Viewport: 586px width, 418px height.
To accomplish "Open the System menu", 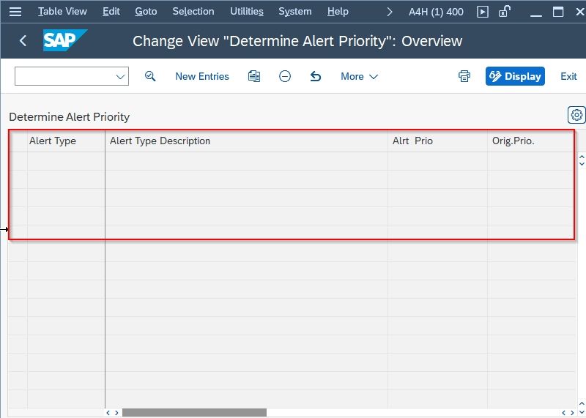I will tap(295, 12).
